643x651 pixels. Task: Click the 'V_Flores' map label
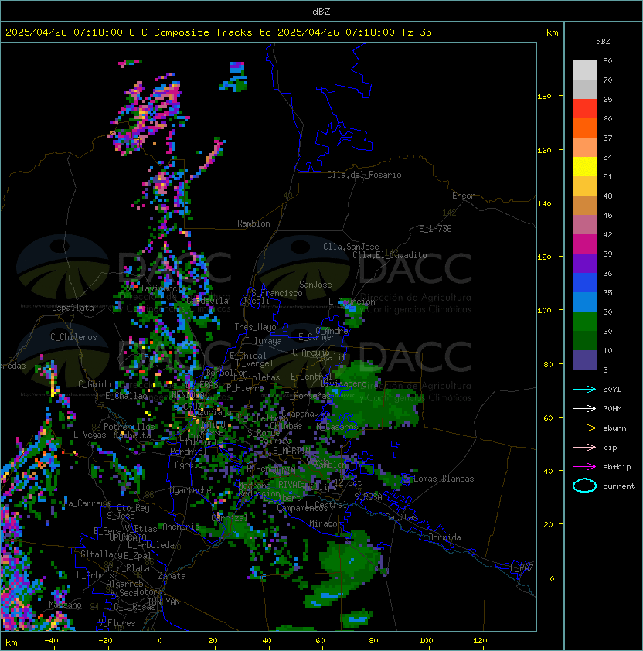[117, 623]
